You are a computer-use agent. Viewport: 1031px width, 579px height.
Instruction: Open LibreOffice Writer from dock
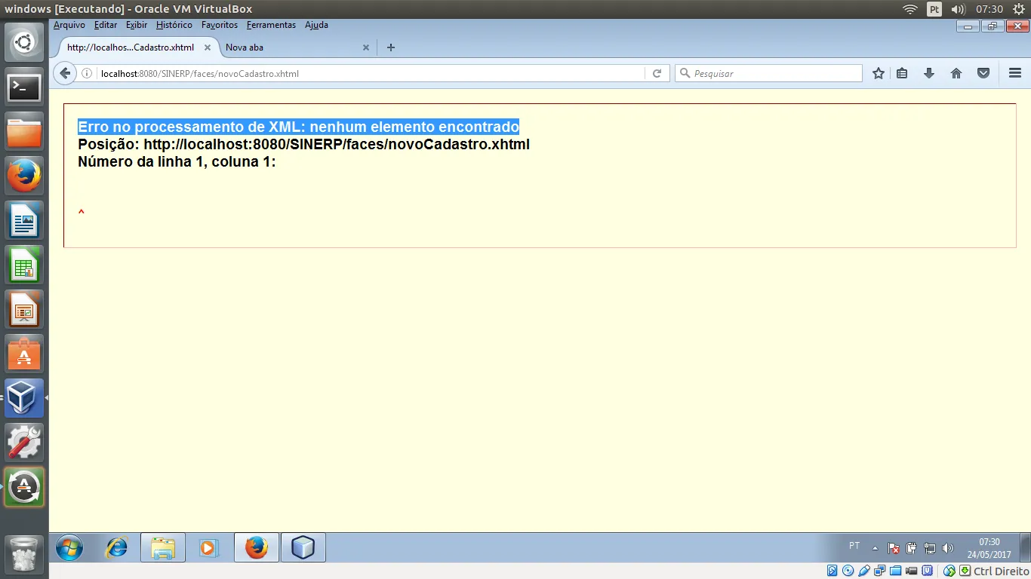pyautogui.click(x=25, y=221)
